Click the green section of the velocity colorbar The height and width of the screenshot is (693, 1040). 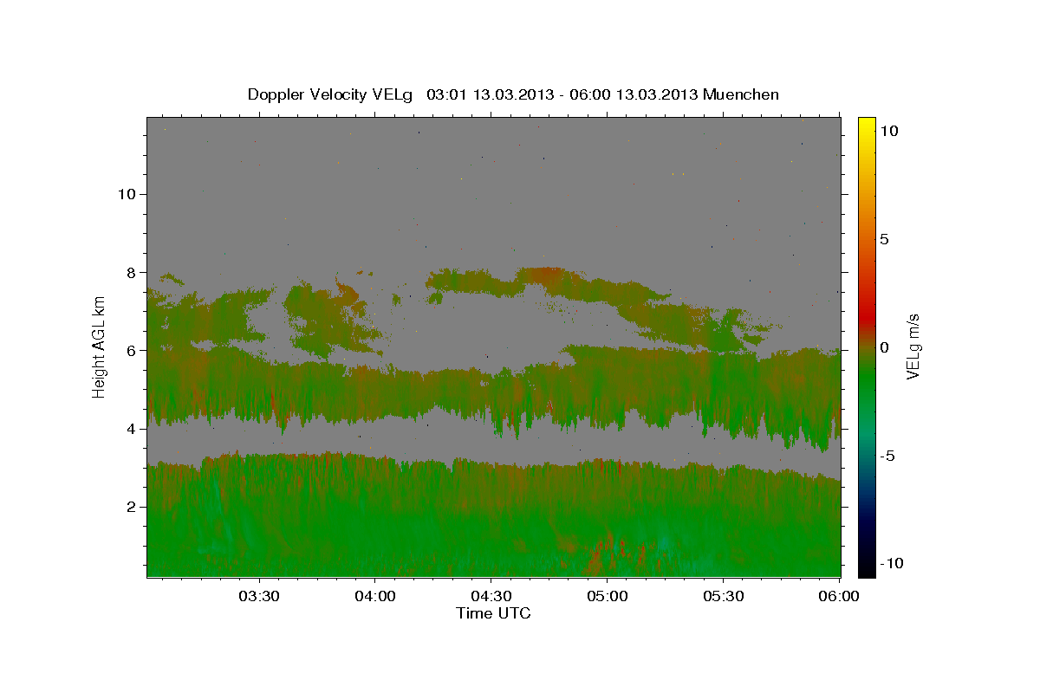[x=866, y=381]
